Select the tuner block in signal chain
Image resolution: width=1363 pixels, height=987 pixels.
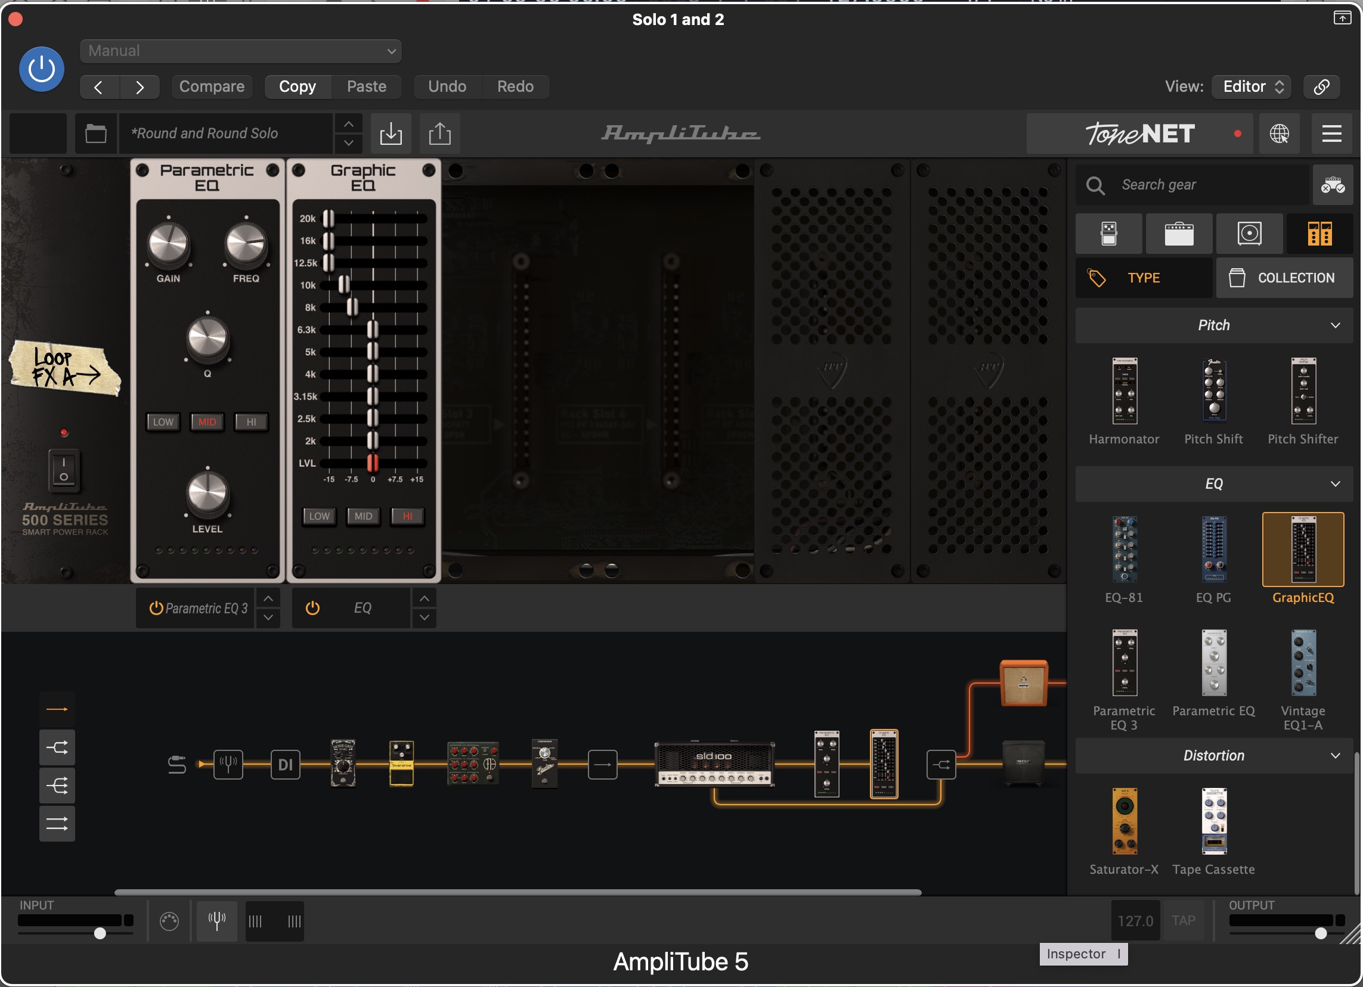[x=228, y=765]
